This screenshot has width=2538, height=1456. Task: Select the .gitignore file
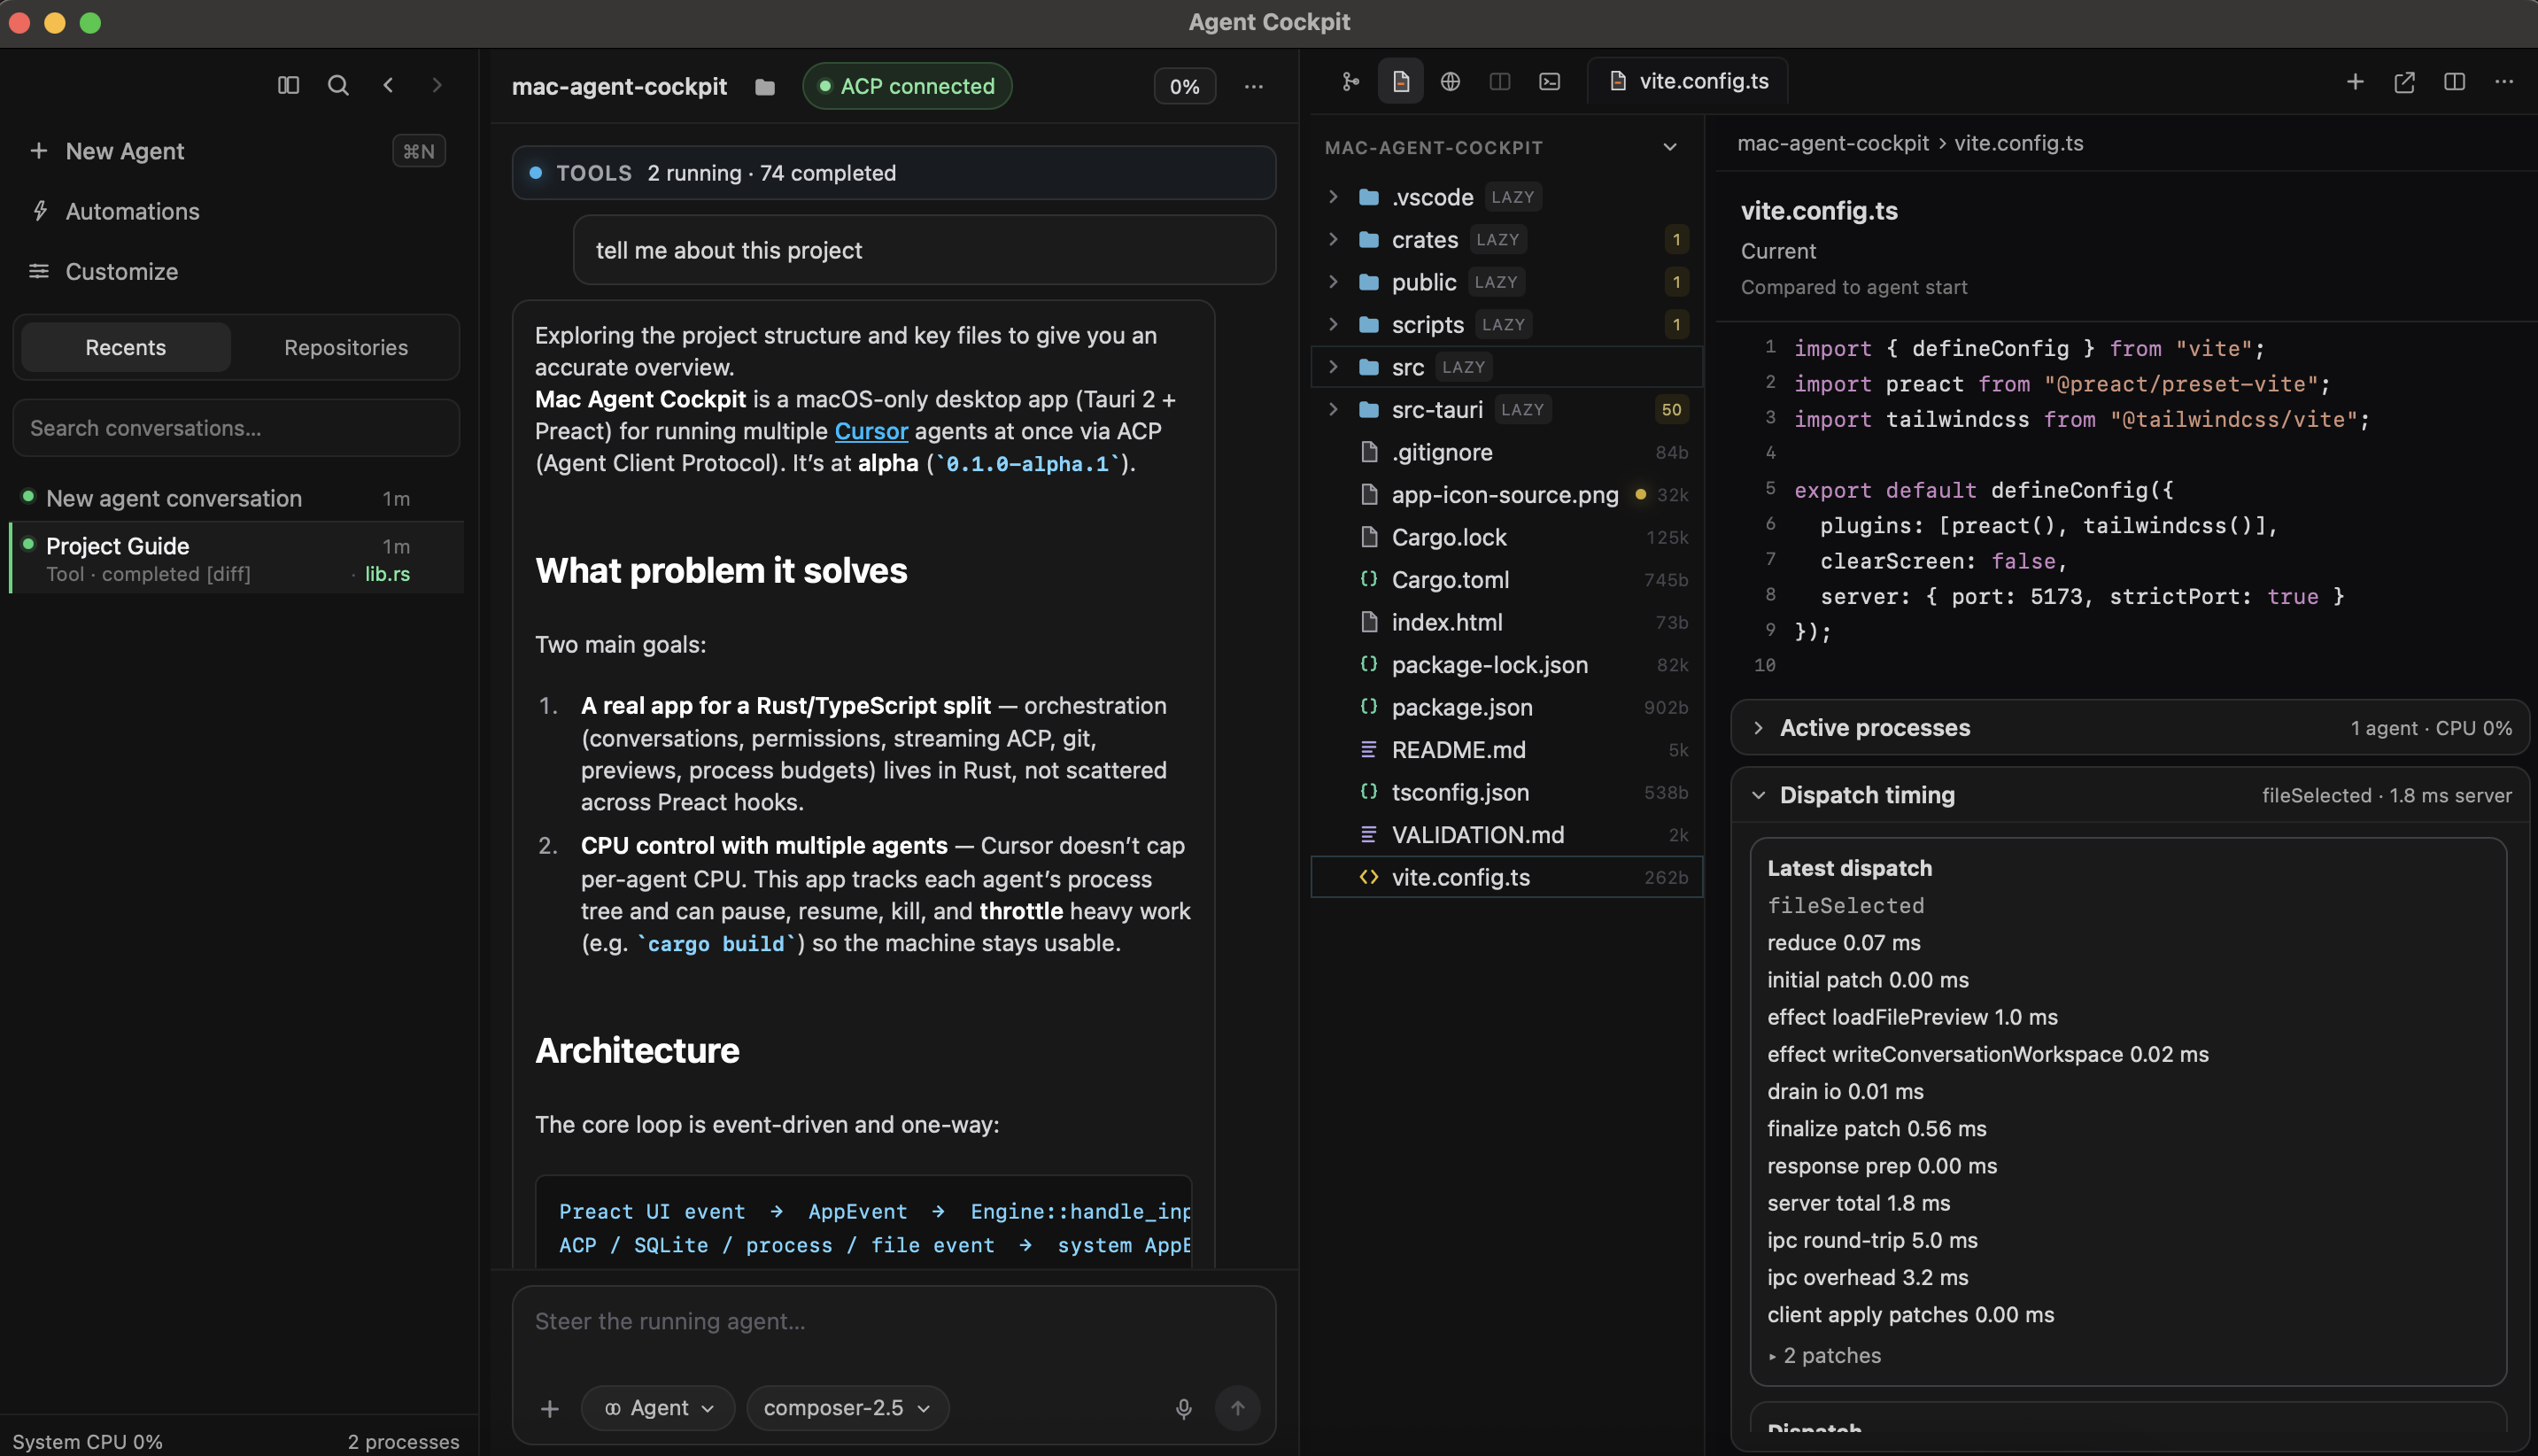click(1506, 452)
